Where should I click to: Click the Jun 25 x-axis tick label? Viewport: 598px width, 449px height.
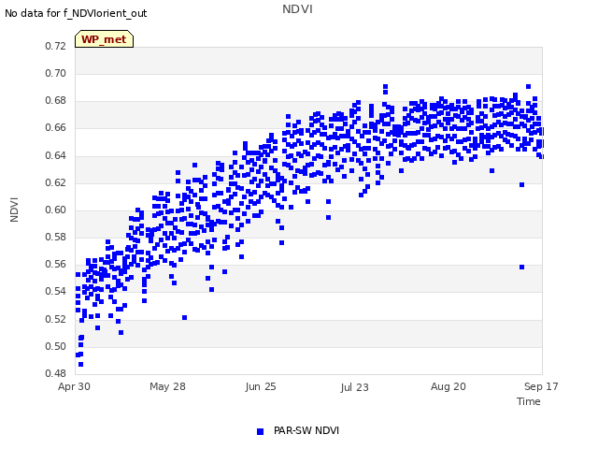(261, 386)
